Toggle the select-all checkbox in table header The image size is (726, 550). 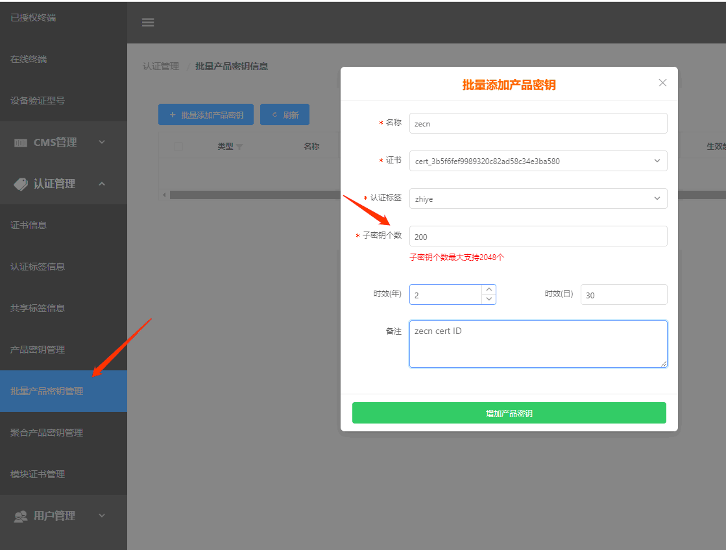coord(178,147)
